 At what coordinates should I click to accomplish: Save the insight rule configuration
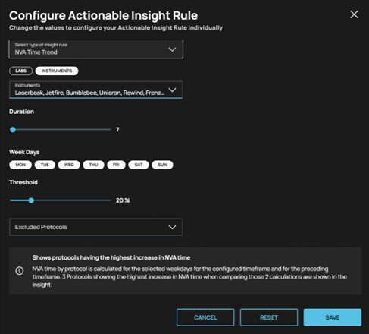click(x=333, y=317)
